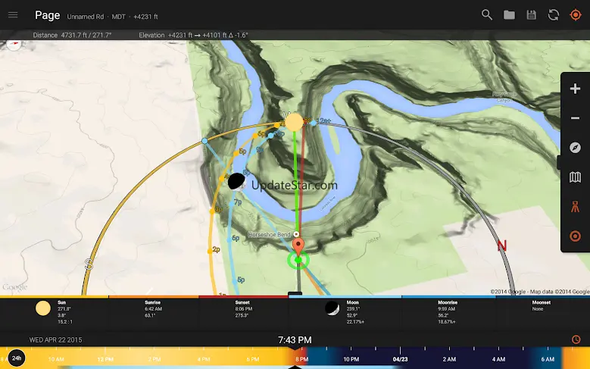Select the Page location title
The height and width of the screenshot is (369, 590).
coord(47,15)
